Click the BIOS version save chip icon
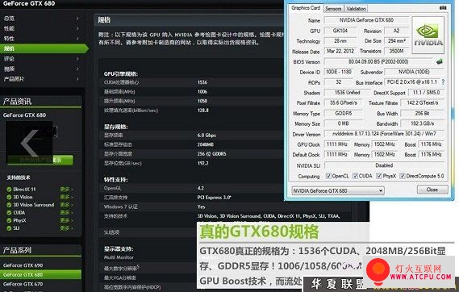The width and height of the screenshot is (459, 292). tap(440, 62)
